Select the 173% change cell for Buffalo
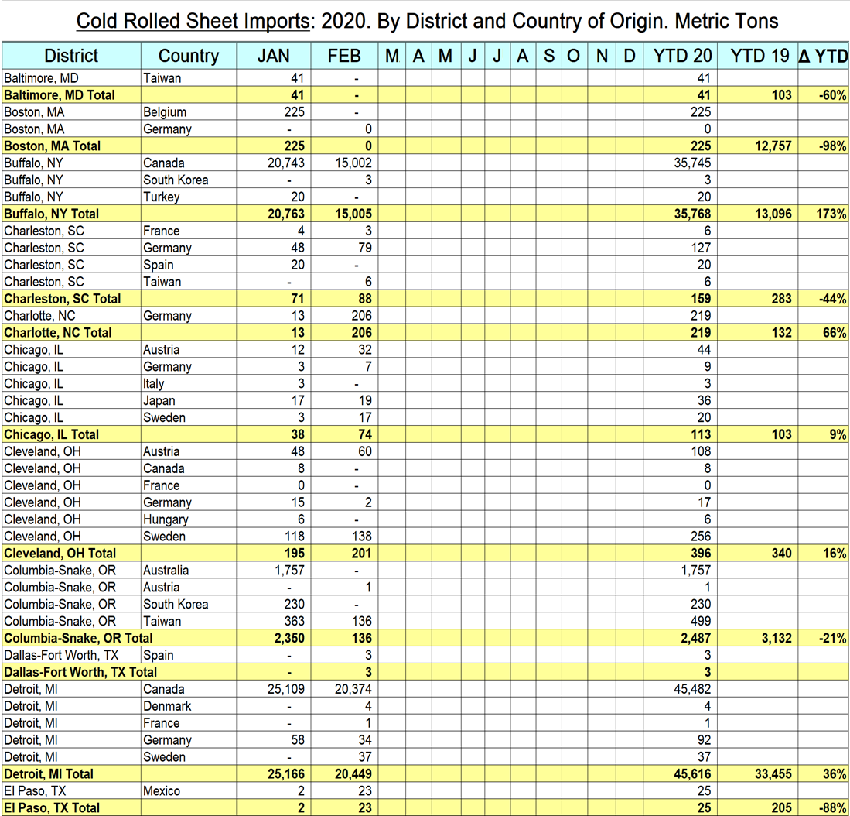This screenshot has height=816, width=850. click(831, 214)
